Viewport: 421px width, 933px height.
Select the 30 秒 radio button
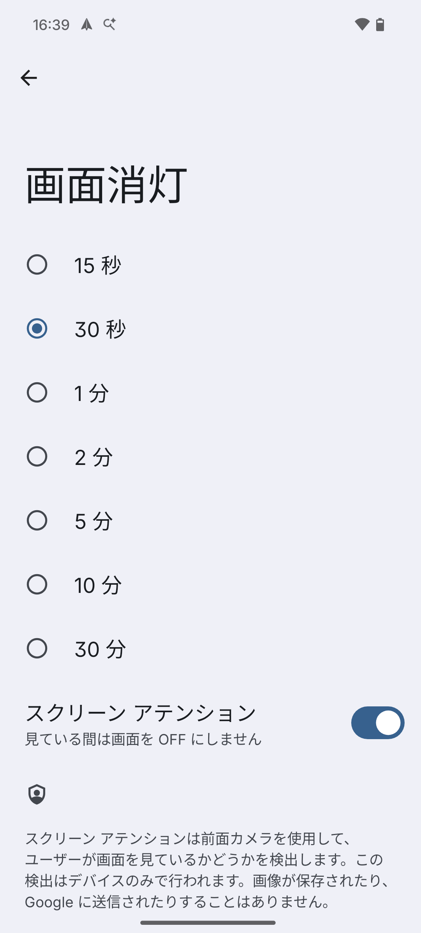pos(37,329)
